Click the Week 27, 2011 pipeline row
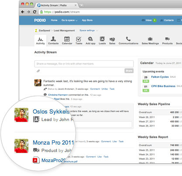This screenshot has width=182, height=176. 160,121
